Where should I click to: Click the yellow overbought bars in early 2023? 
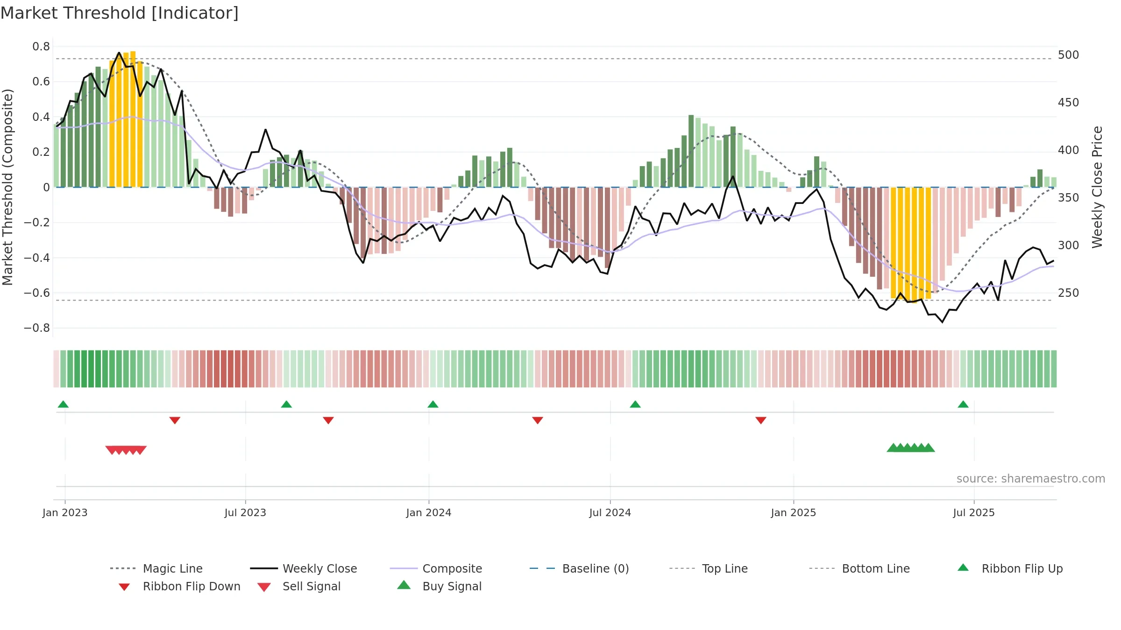point(126,119)
